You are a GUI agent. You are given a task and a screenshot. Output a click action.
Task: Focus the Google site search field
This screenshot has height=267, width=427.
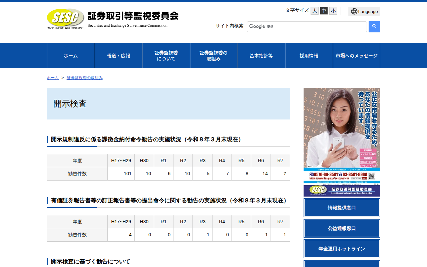click(307, 27)
